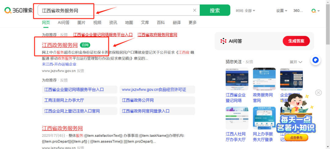
Task: Click the 搜索 button
Action: click(x=215, y=10)
